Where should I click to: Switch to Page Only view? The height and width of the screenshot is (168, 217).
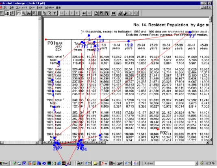coord(2,13)
